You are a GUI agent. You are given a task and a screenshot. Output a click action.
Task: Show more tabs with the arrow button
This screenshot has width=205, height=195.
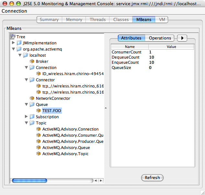pos(182,38)
